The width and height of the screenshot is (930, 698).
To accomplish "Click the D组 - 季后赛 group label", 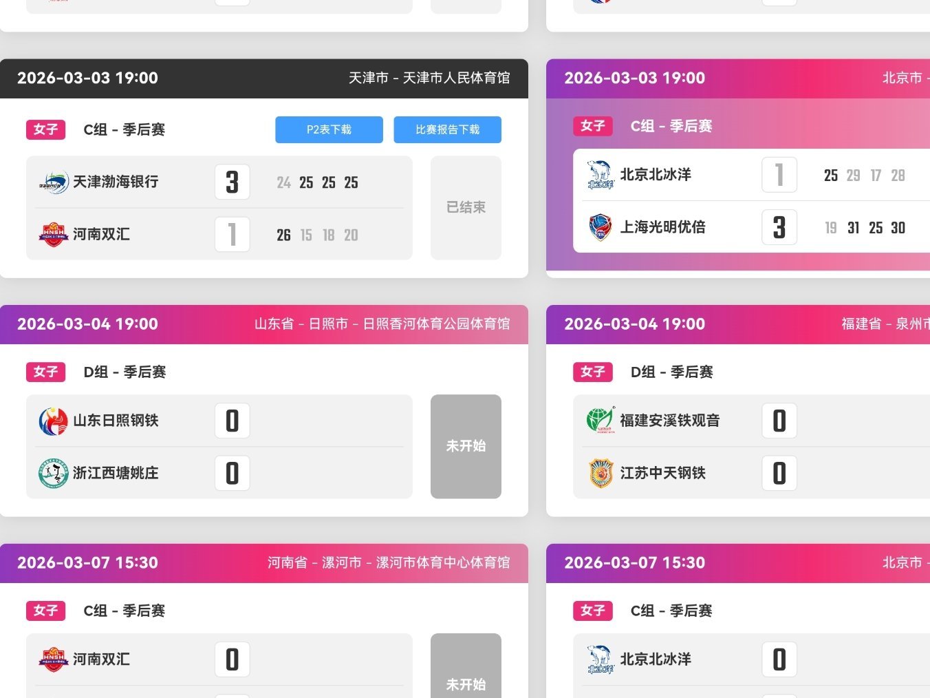I will pos(124,372).
